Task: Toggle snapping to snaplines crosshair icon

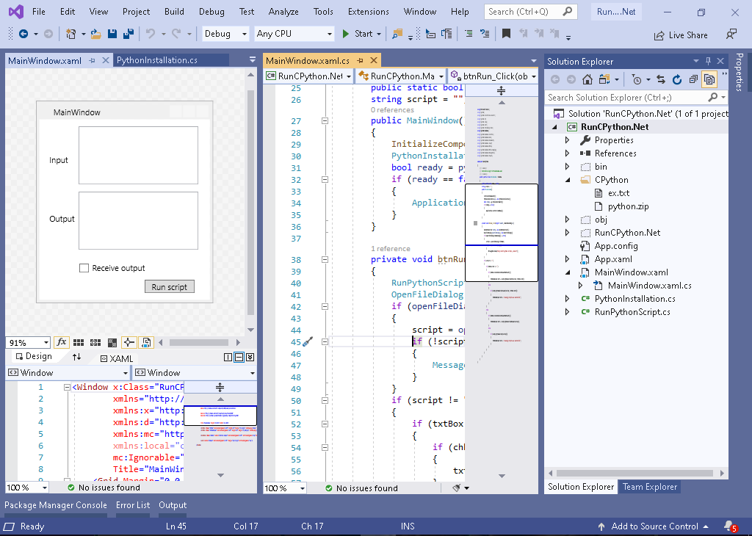Action: click(x=129, y=342)
